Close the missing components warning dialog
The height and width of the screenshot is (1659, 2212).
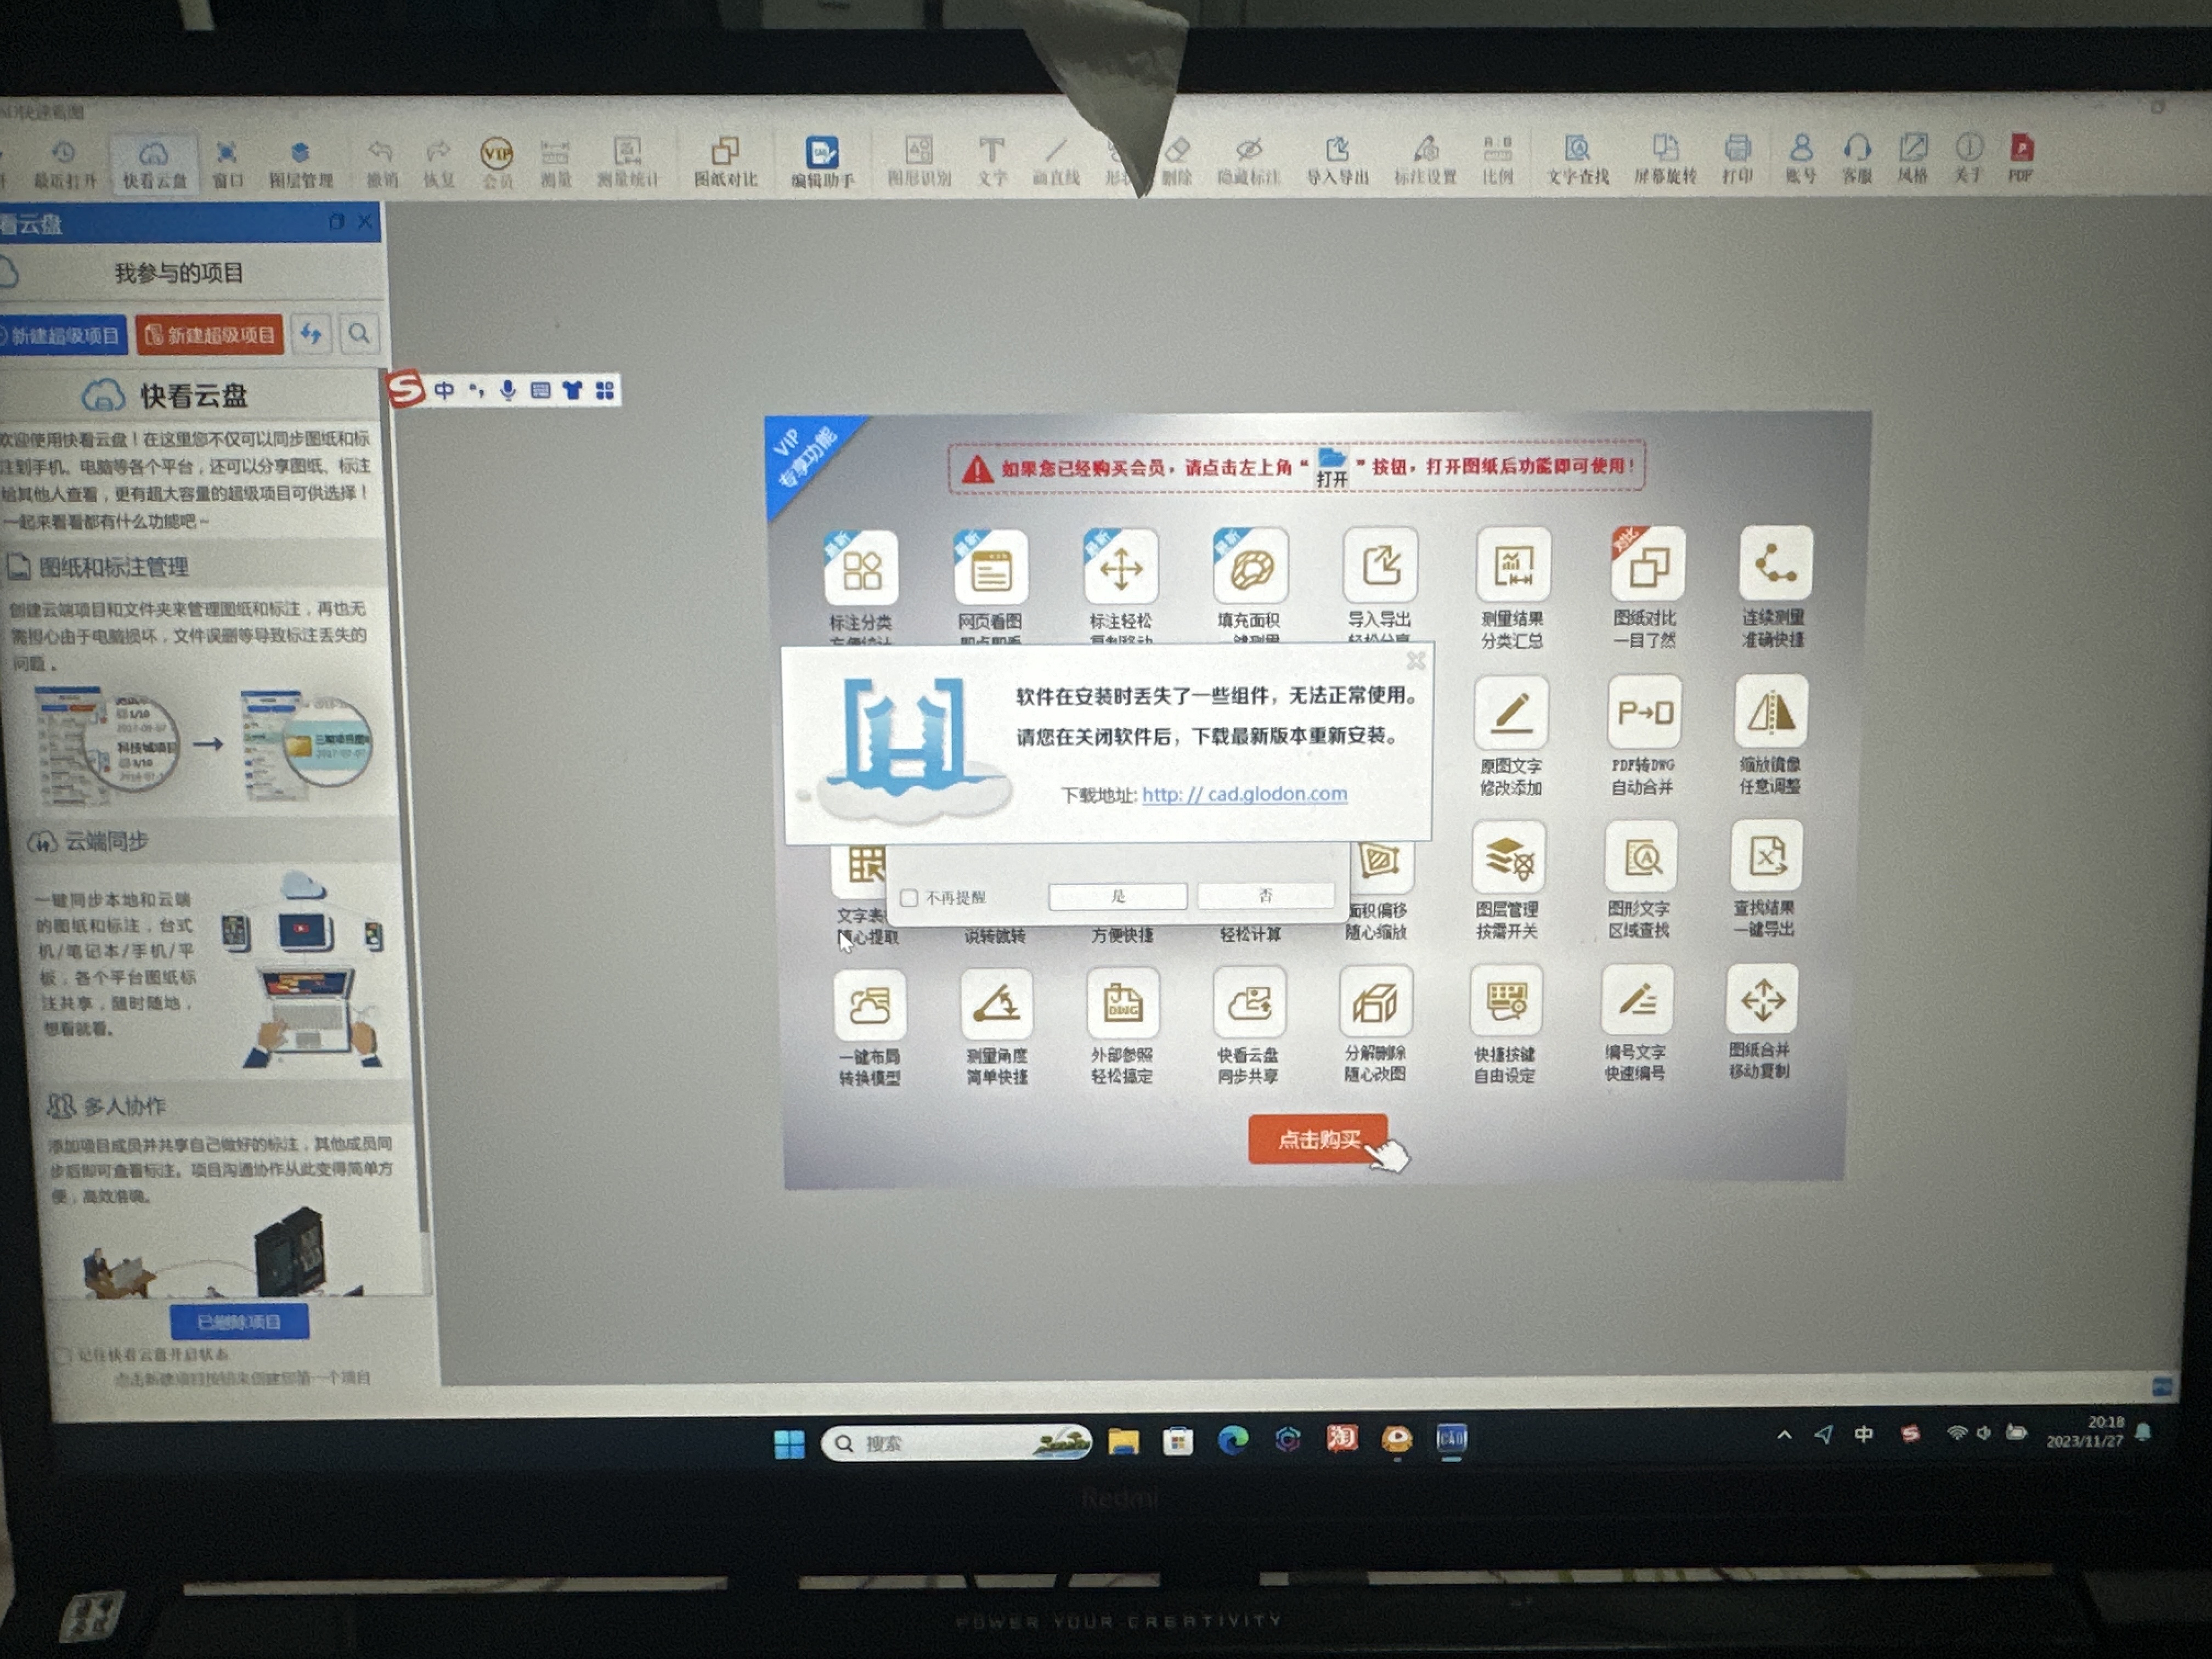1415,662
